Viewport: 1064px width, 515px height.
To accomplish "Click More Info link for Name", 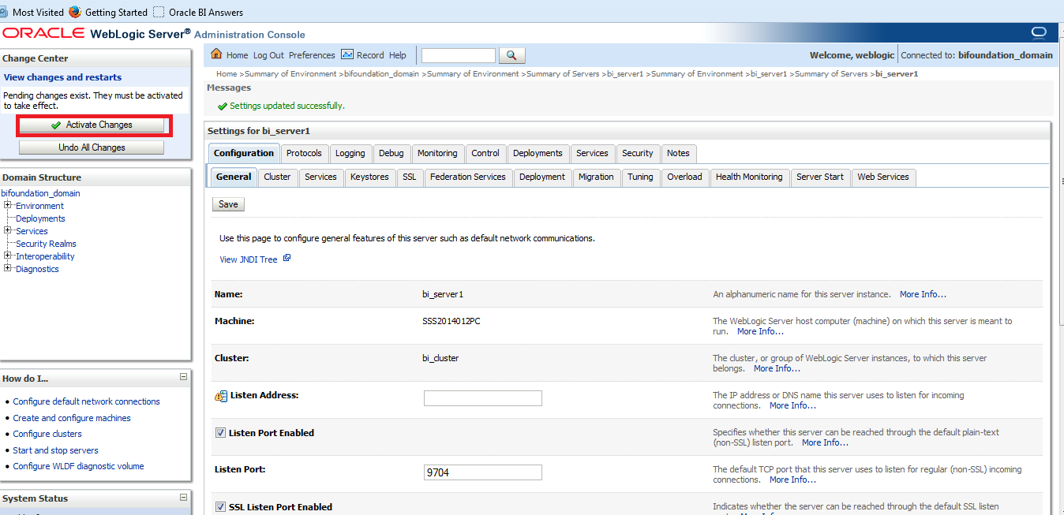I will click(x=923, y=294).
